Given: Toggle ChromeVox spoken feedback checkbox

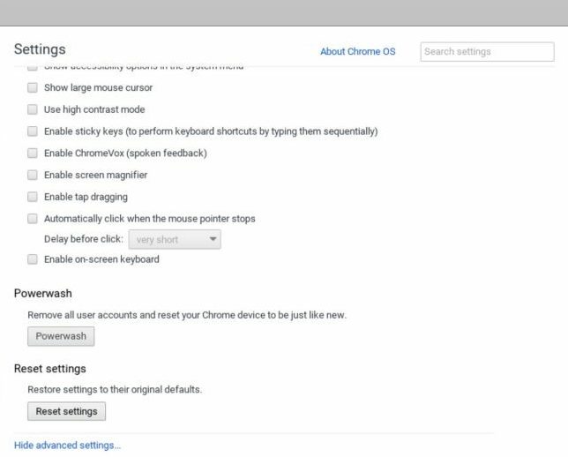Looking at the screenshot, I should (33, 154).
